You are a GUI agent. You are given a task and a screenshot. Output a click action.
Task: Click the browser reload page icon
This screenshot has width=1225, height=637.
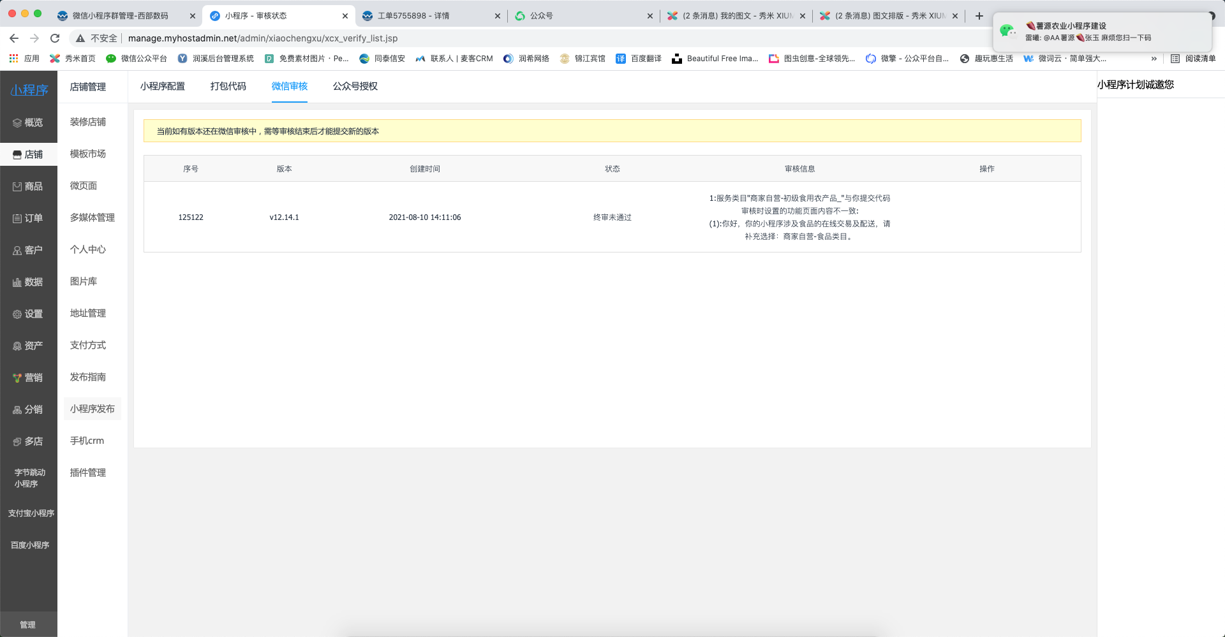(55, 38)
